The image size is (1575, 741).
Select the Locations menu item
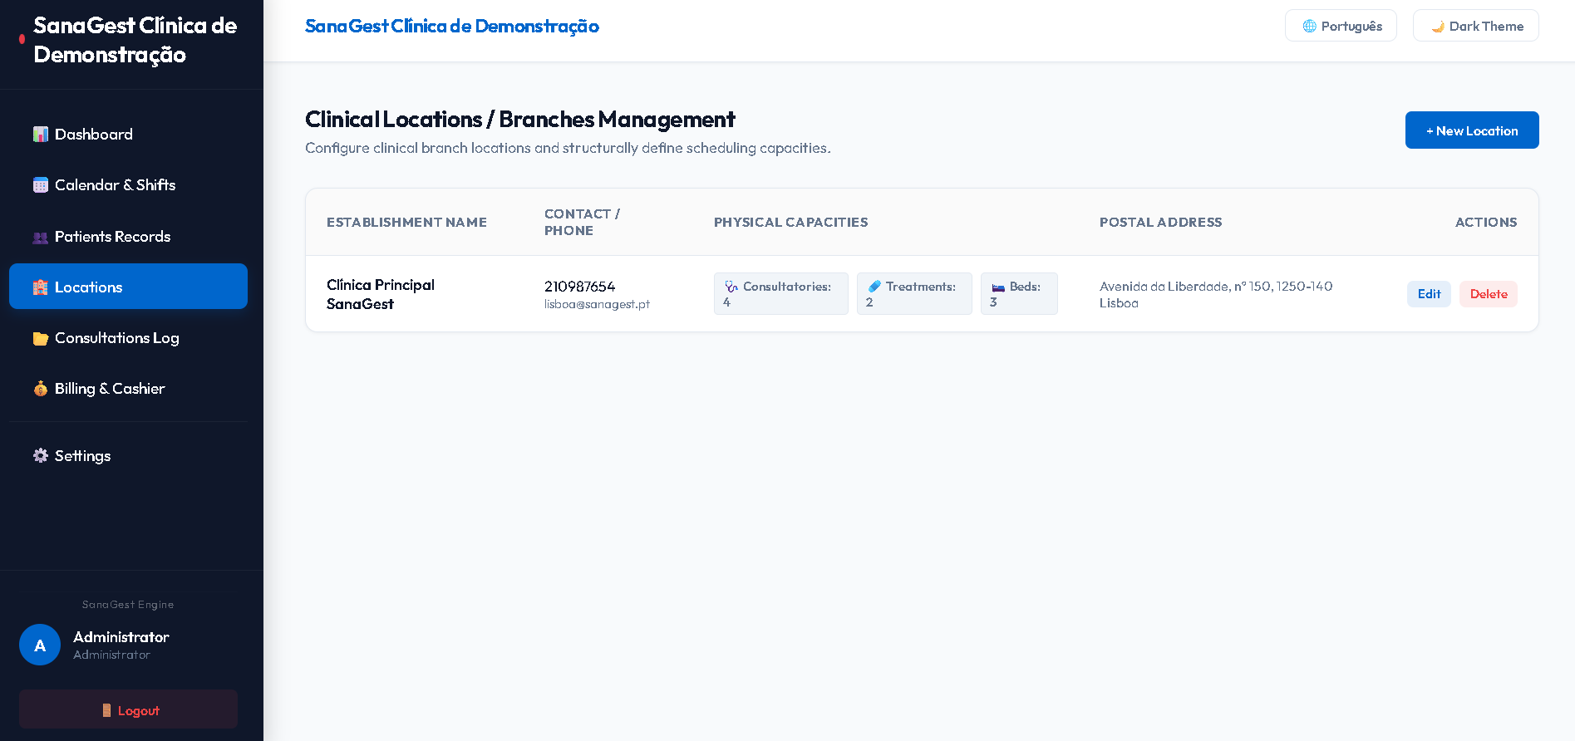(x=128, y=287)
